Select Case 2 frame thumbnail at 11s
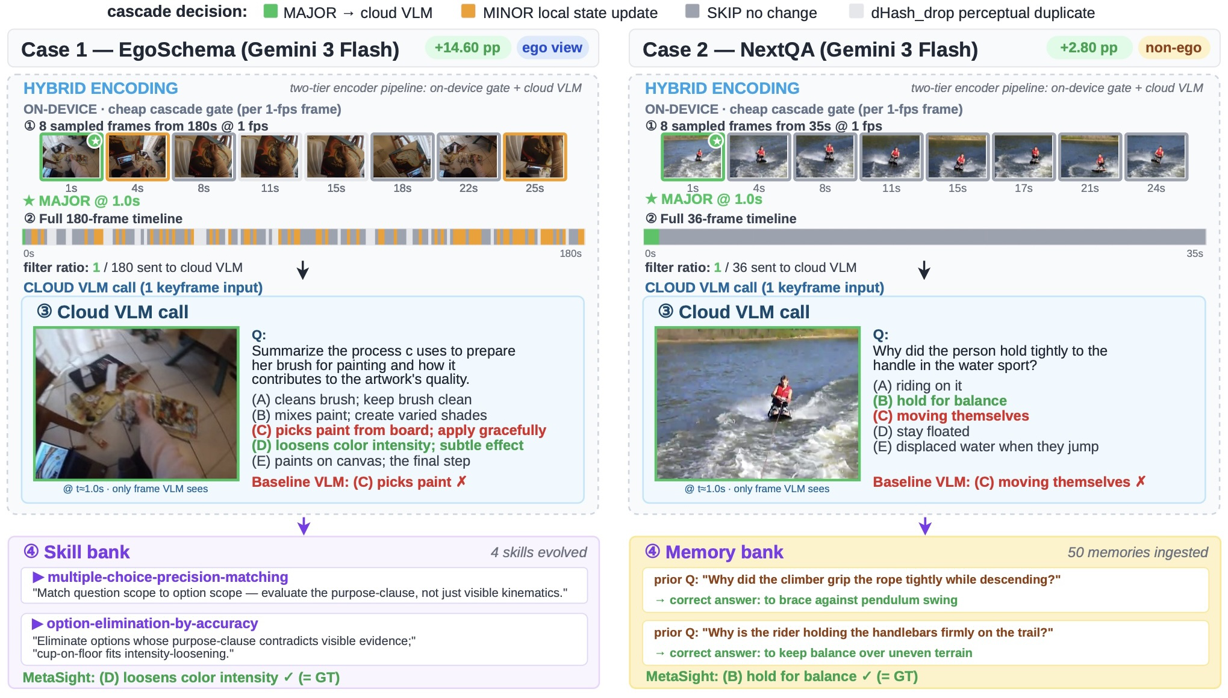The height and width of the screenshot is (698, 1228). click(891, 156)
